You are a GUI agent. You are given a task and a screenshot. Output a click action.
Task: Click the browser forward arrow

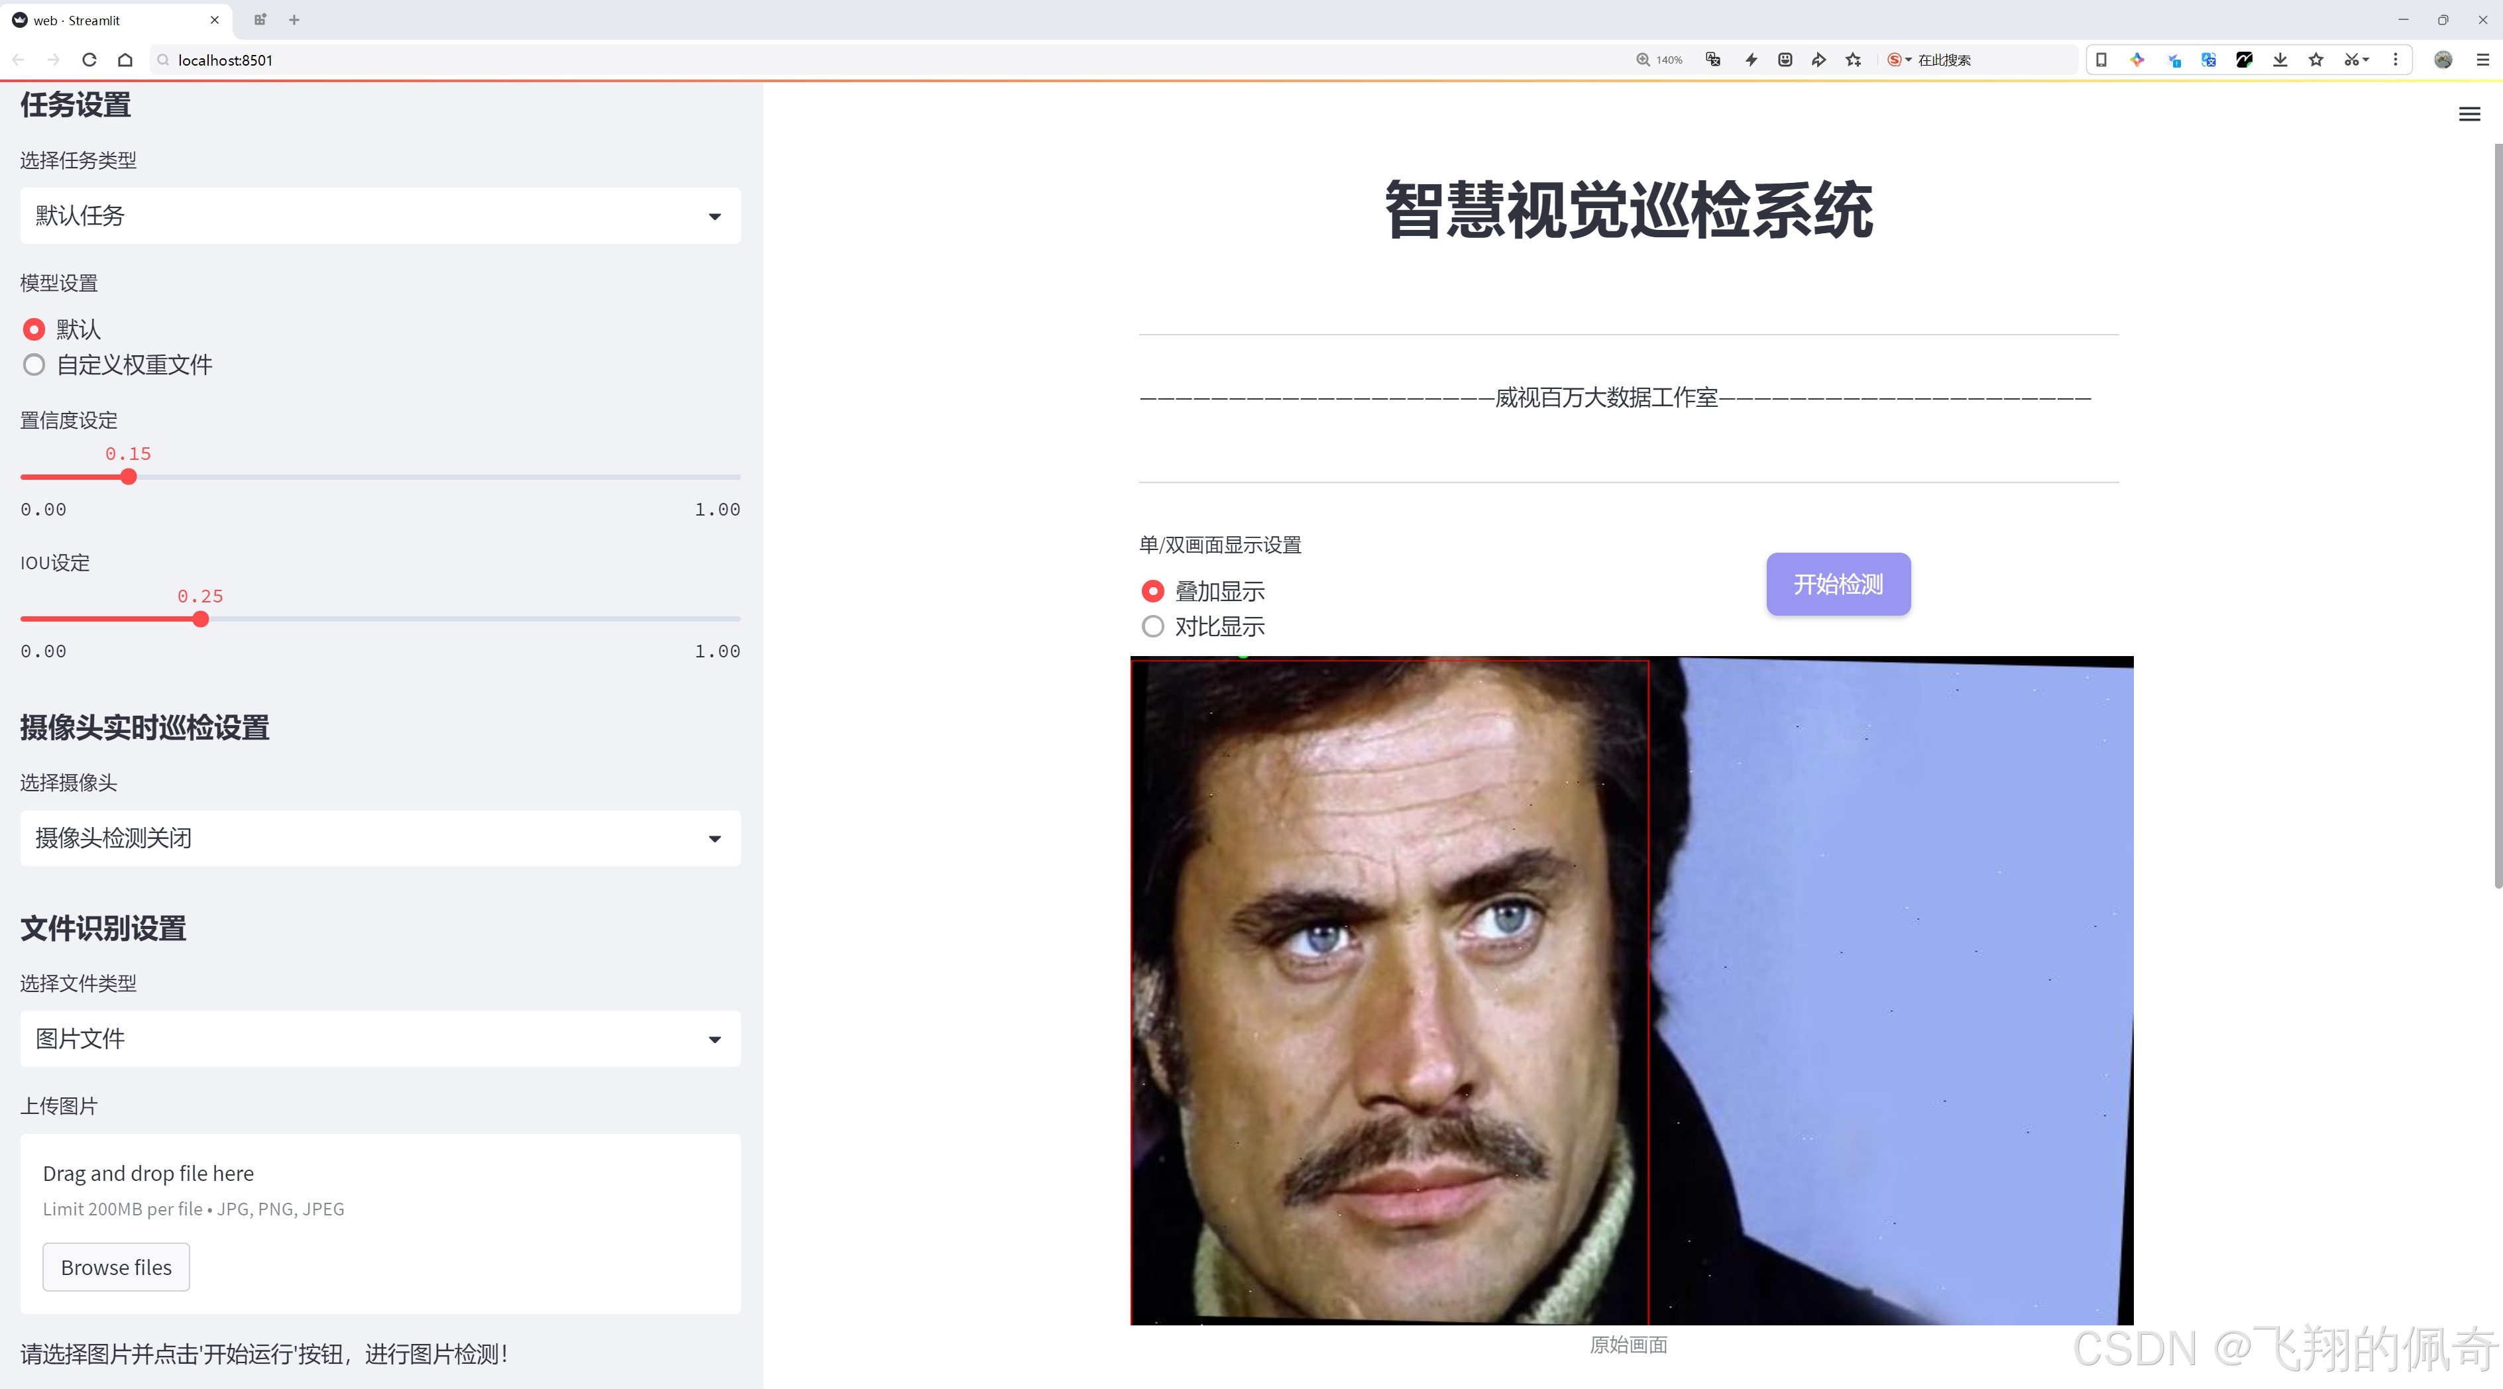point(54,59)
